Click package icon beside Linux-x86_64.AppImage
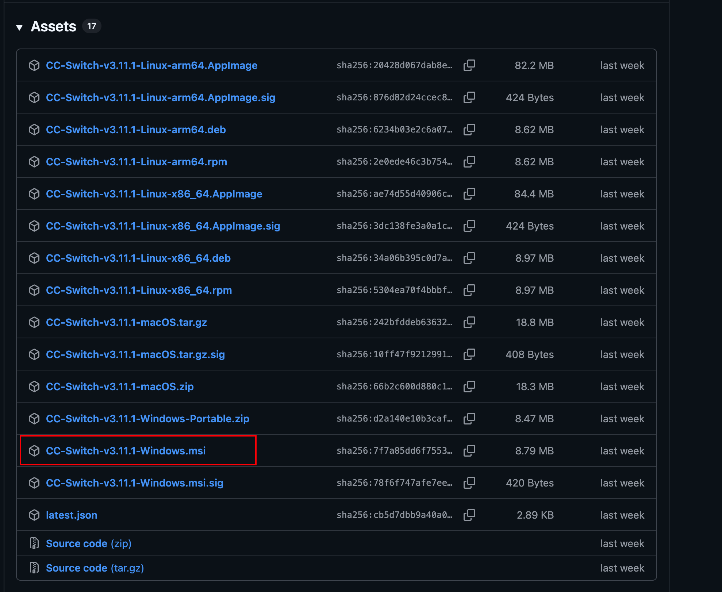The height and width of the screenshot is (592, 722). [x=34, y=194]
